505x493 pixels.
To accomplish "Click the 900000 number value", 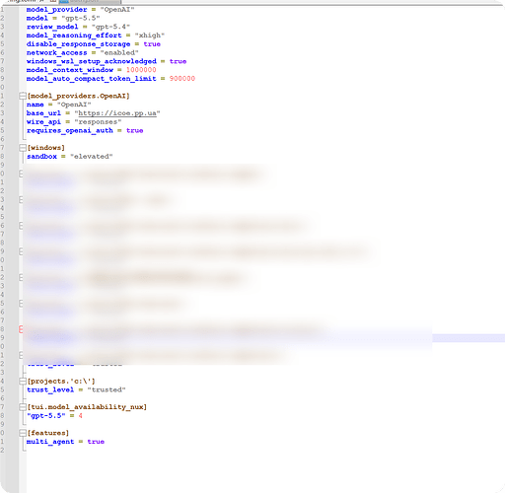I will [182, 79].
